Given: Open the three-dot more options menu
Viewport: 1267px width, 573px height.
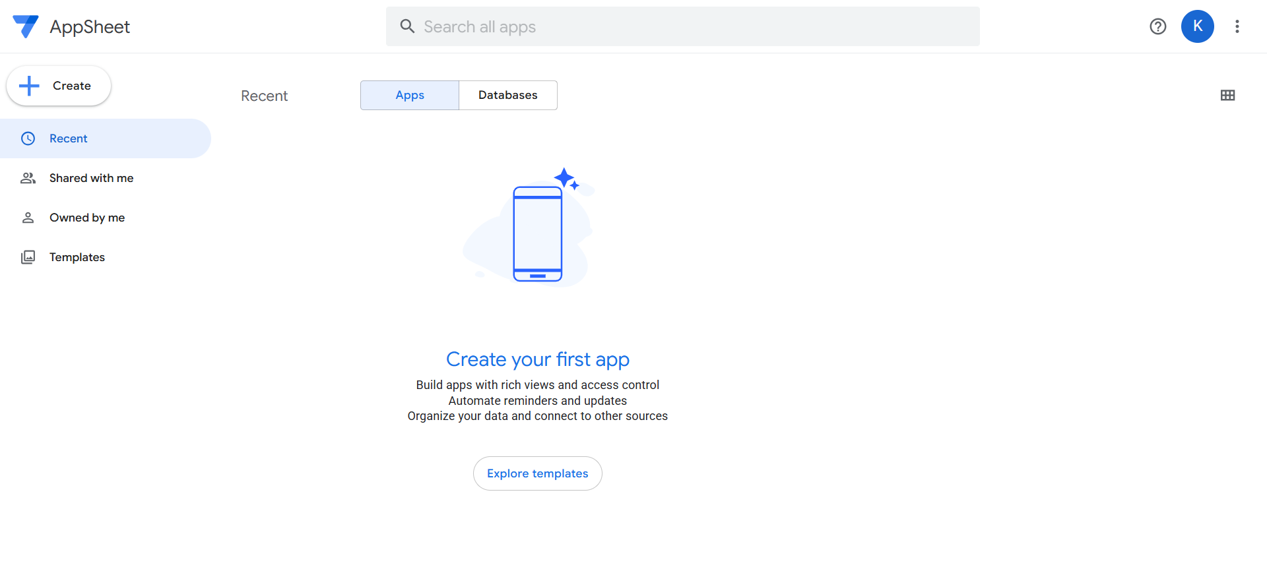Looking at the screenshot, I should 1237,26.
